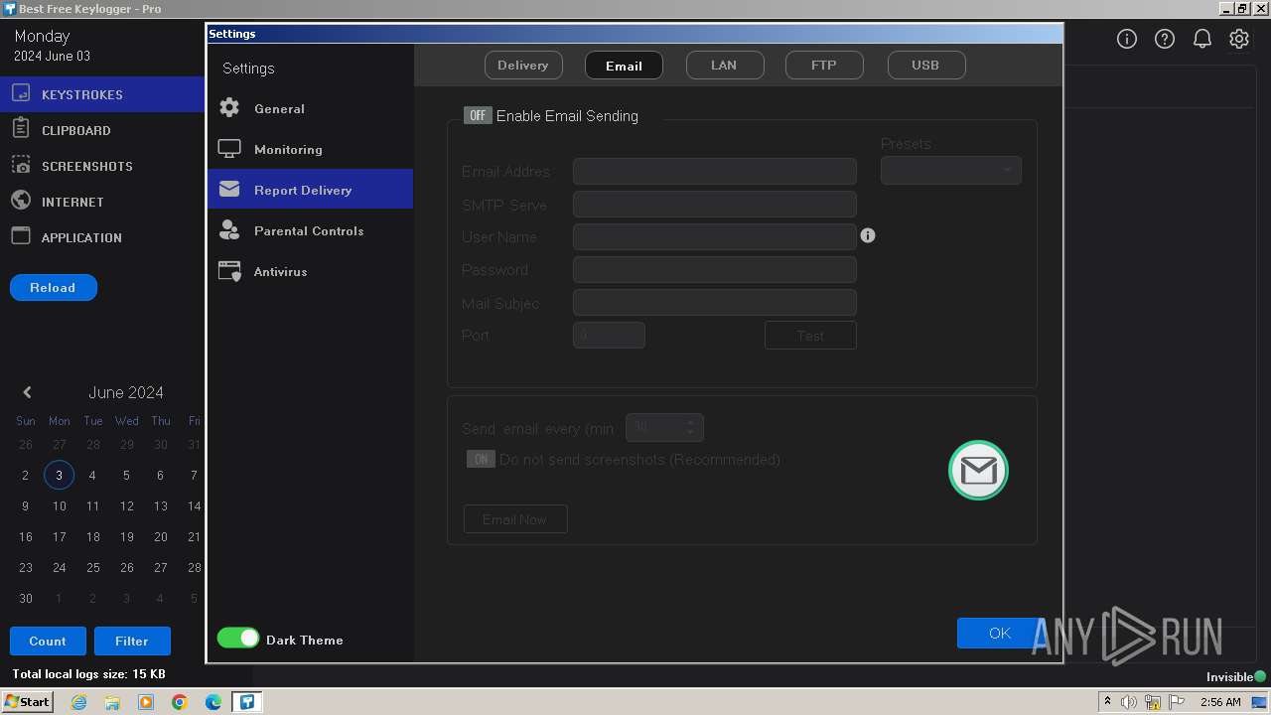Viewport: 1271px width, 715px height.
Task: Toggle Enable Email Sending switch
Action: pyautogui.click(x=478, y=115)
